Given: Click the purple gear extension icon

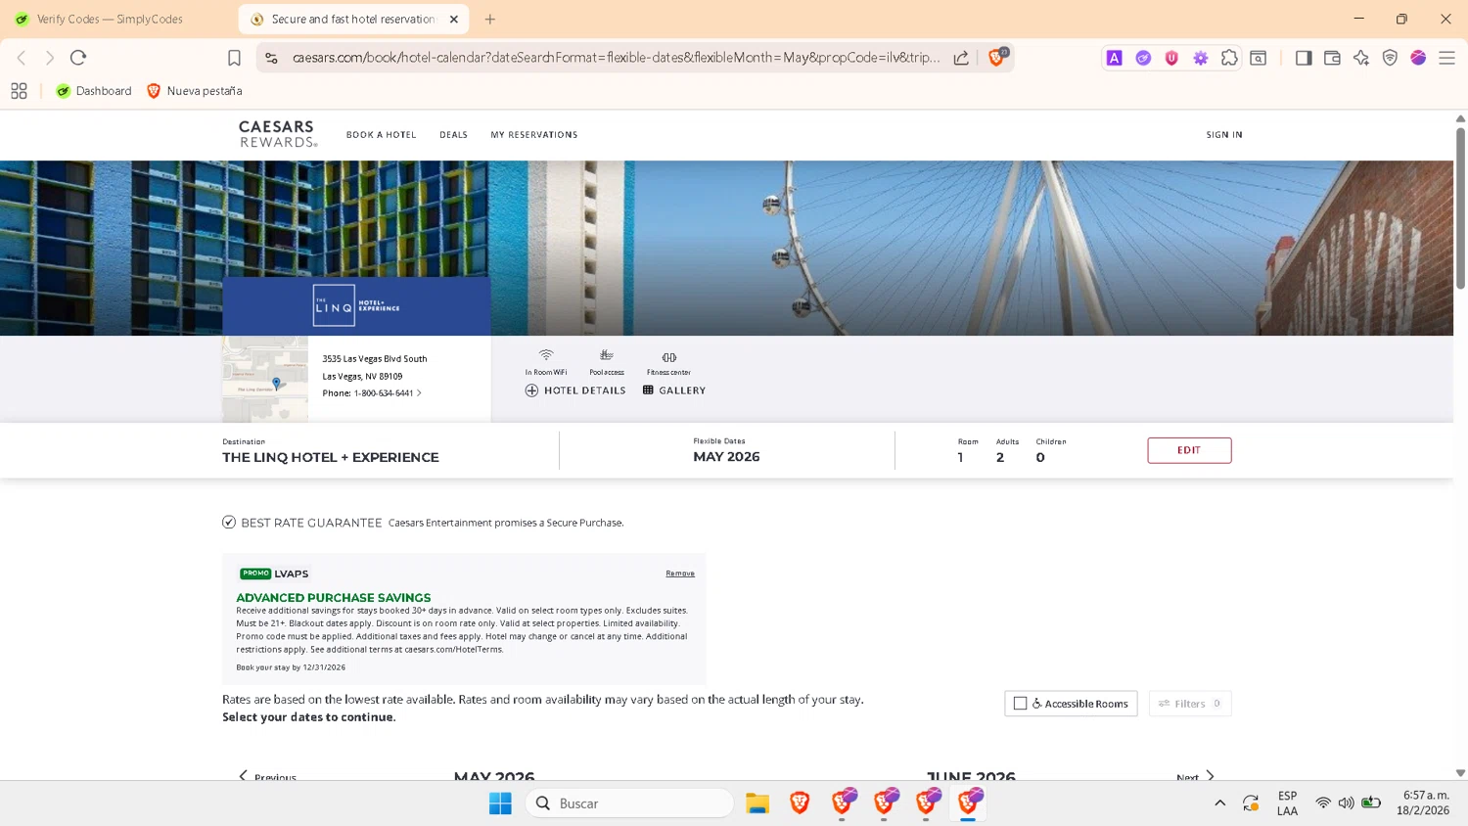Looking at the screenshot, I should (x=1200, y=58).
